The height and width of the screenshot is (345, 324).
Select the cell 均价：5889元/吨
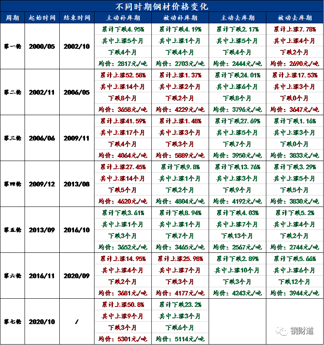tap(180, 156)
